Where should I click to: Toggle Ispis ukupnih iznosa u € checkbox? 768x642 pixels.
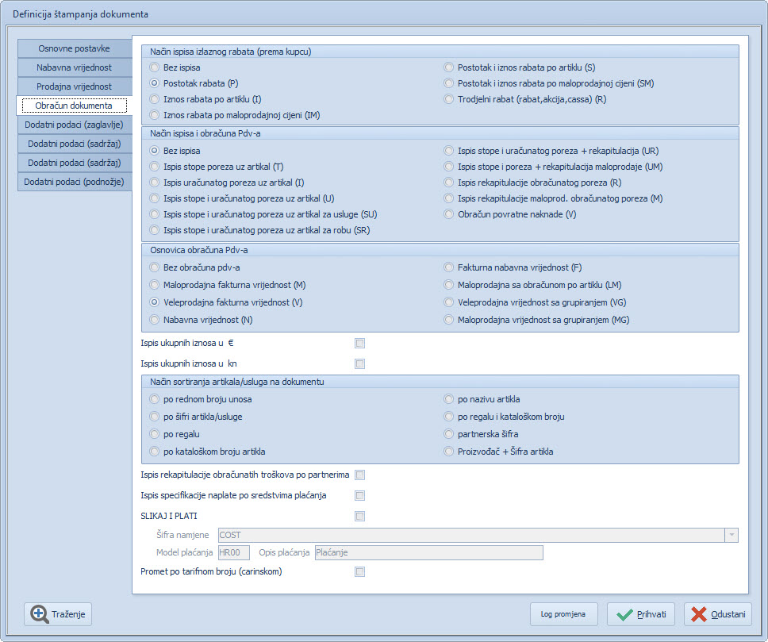click(x=360, y=344)
